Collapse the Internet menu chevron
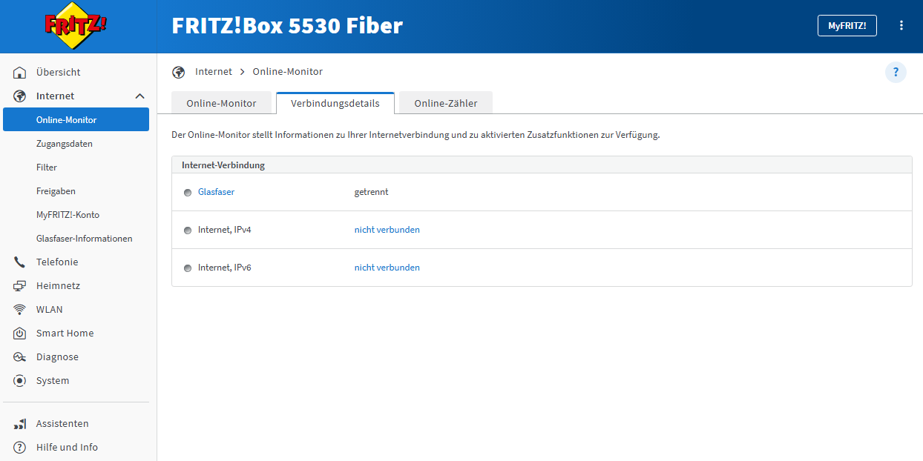 (x=139, y=96)
